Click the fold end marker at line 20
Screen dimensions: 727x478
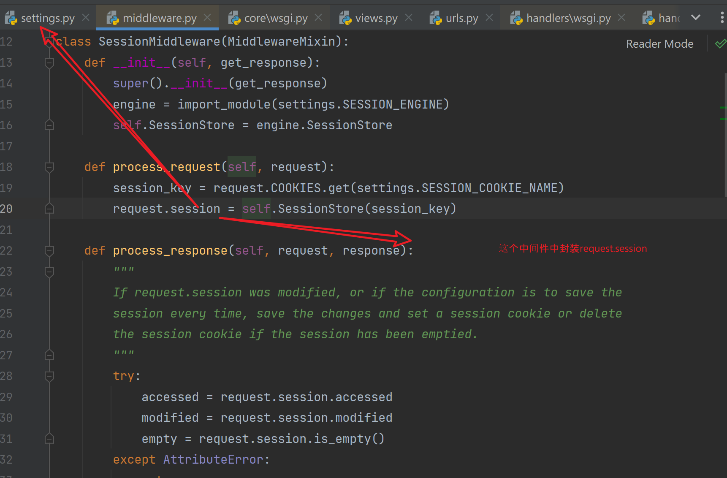[49, 209]
